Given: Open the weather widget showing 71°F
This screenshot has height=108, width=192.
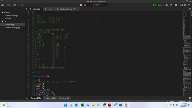Looking at the screenshot, I should coord(7,105).
